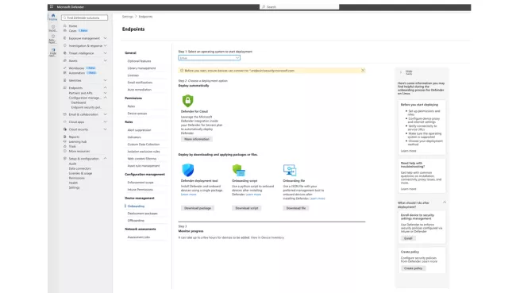Expand Threat intelligence chevron

click(106, 53)
